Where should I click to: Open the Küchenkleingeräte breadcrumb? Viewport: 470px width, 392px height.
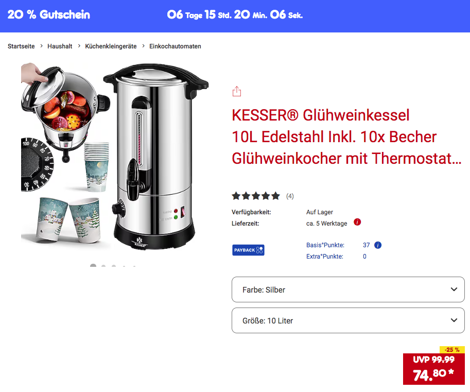point(111,46)
